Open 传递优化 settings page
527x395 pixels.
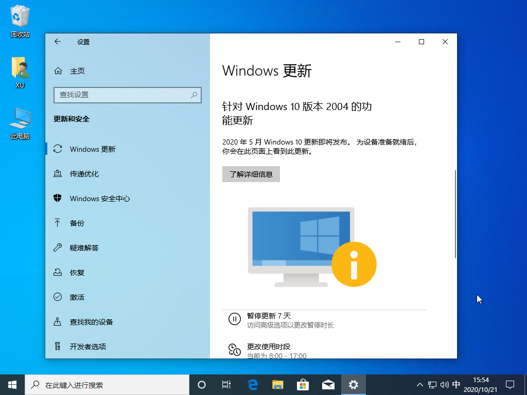click(x=84, y=174)
